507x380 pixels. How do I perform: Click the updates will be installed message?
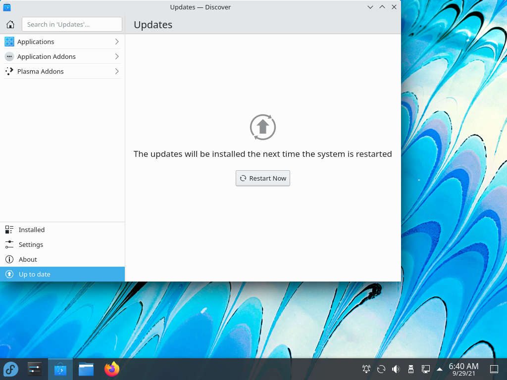pos(262,154)
